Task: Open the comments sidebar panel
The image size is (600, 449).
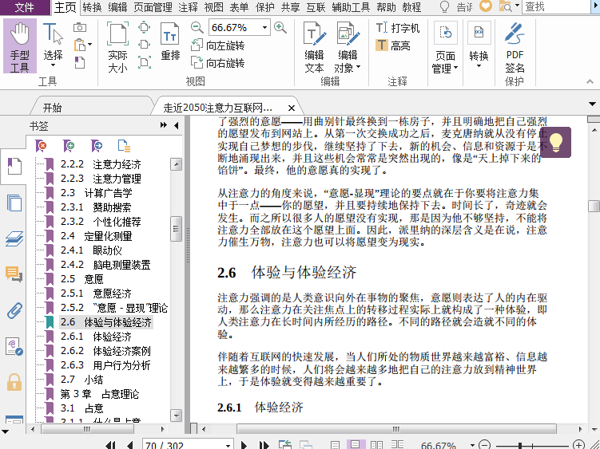Action: (14, 274)
